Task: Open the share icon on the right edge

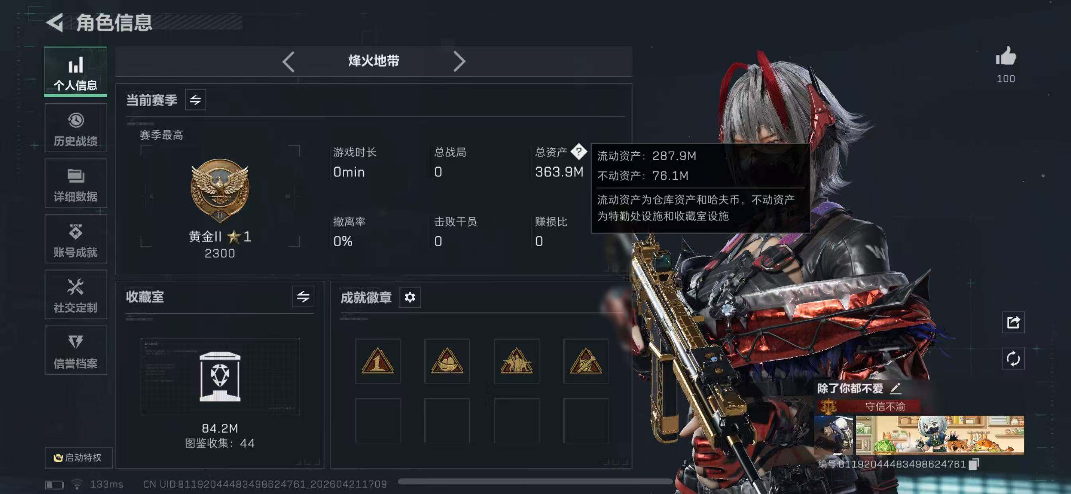Action: 1013,322
